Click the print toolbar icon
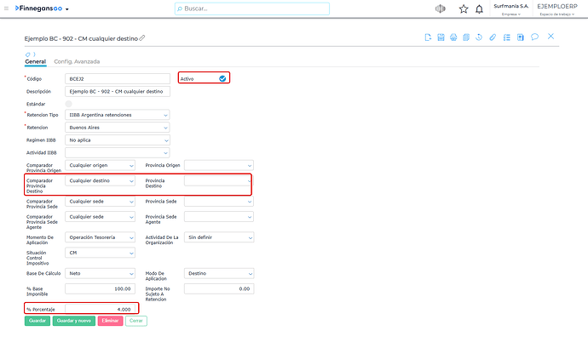Screen dimensions: 588x342 453,37
